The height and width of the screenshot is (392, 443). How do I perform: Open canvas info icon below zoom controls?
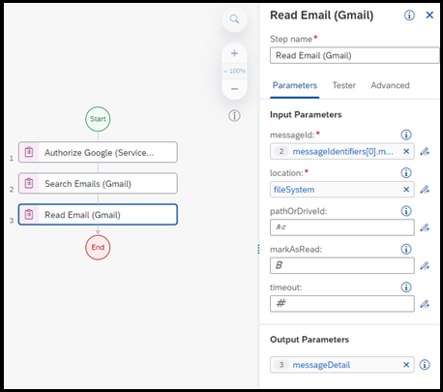coord(234,115)
